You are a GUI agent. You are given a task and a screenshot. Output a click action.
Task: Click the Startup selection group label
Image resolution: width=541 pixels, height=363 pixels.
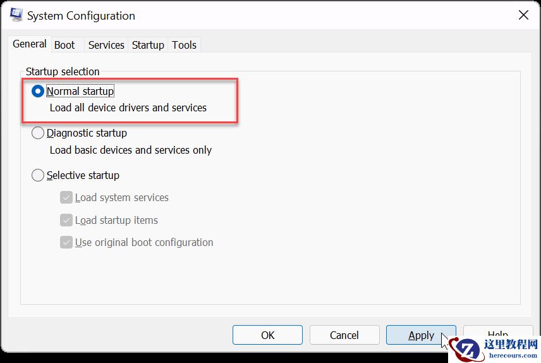click(x=63, y=71)
